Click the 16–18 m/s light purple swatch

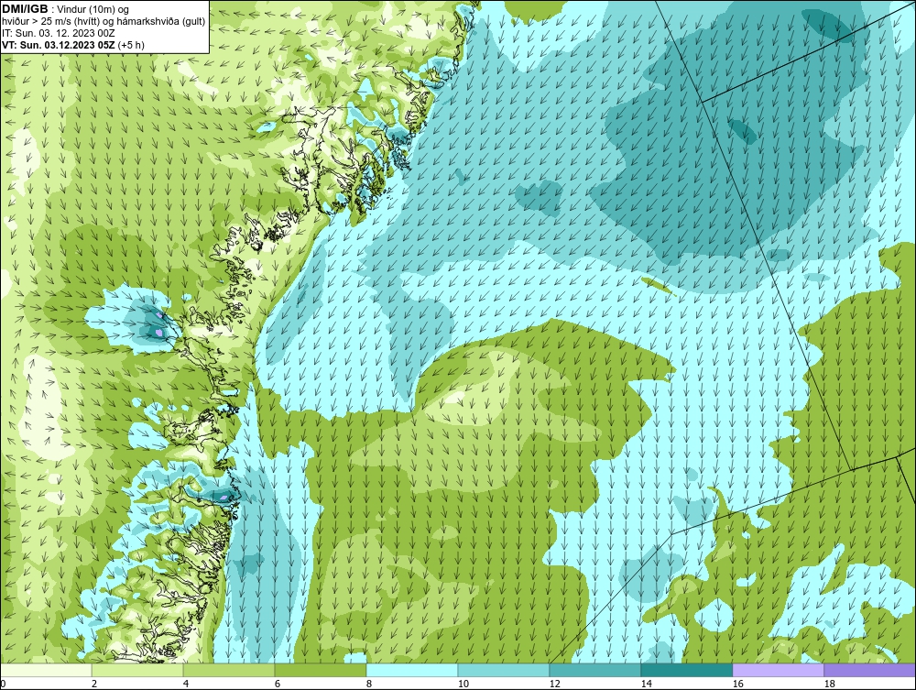click(x=778, y=670)
